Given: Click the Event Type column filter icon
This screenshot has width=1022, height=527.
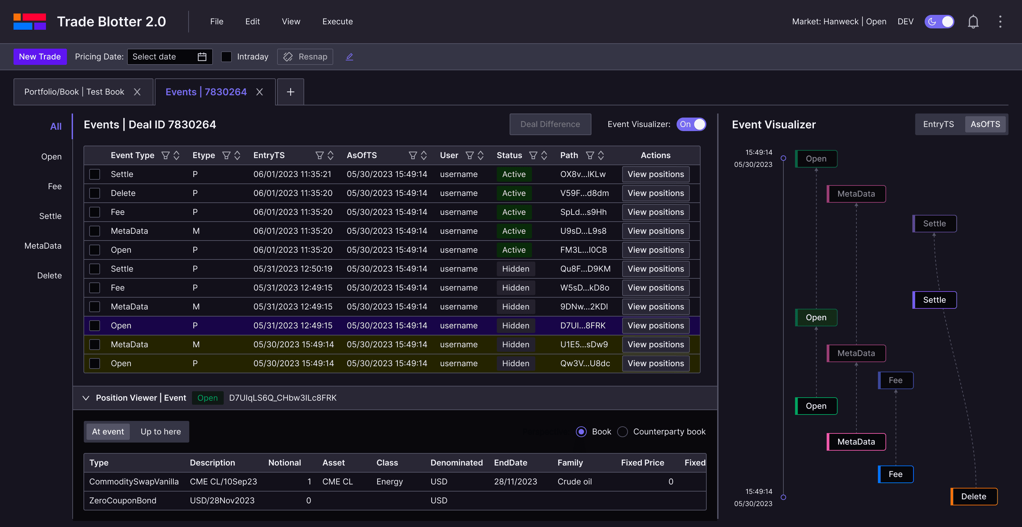Looking at the screenshot, I should (x=166, y=155).
